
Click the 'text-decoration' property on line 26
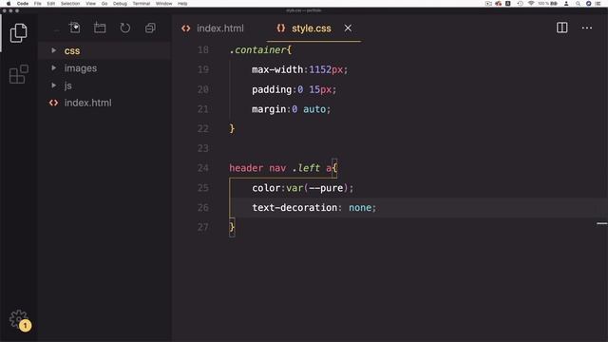tap(294, 207)
